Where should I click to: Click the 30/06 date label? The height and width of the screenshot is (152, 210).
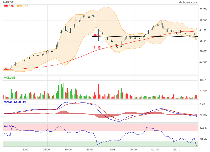(x=68, y=149)
